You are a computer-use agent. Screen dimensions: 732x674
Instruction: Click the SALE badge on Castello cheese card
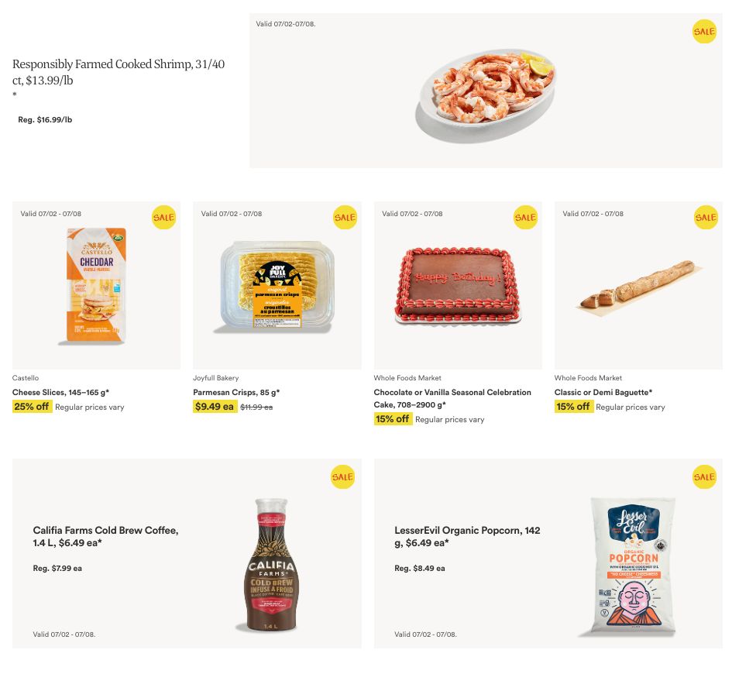coord(164,218)
